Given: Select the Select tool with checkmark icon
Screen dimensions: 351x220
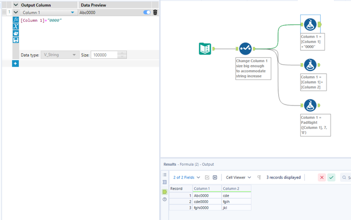Looking at the screenshot, I should (x=245, y=48).
